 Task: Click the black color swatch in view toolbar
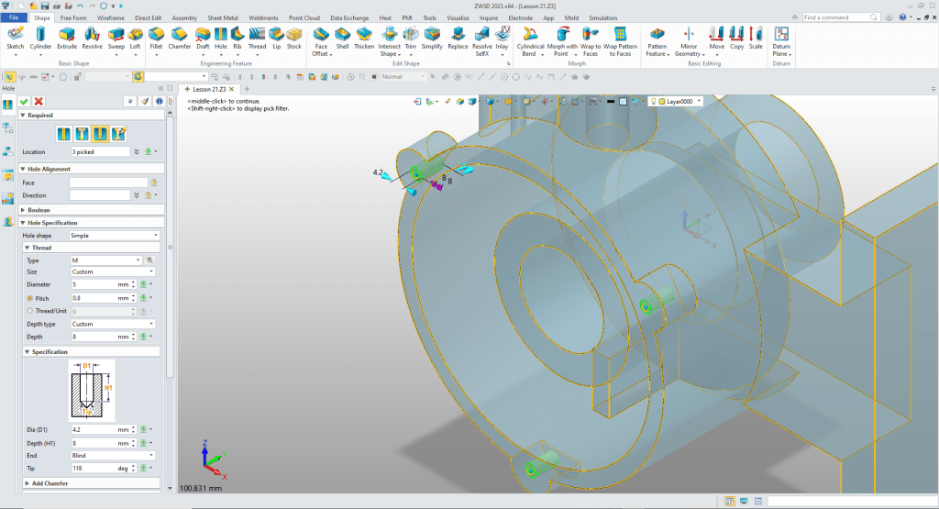click(x=610, y=102)
